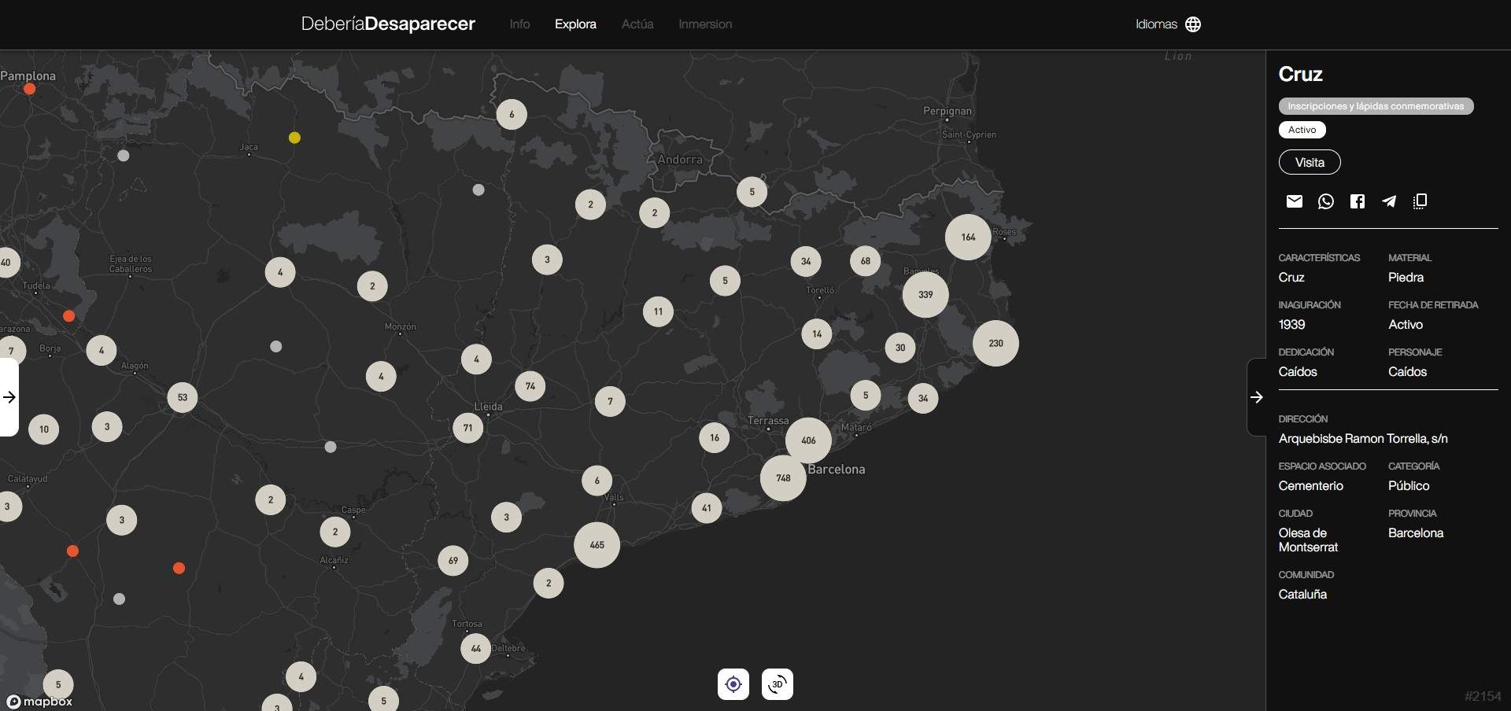
Task: Share via Telegram icon
Action: pos(1389,201)
